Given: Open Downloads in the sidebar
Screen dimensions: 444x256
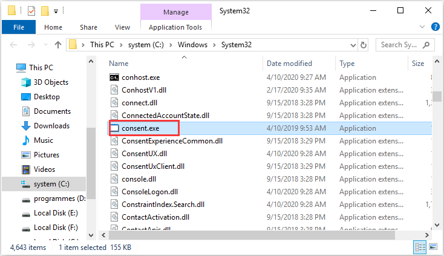Looking at the screenshot, I should (51, 126).
